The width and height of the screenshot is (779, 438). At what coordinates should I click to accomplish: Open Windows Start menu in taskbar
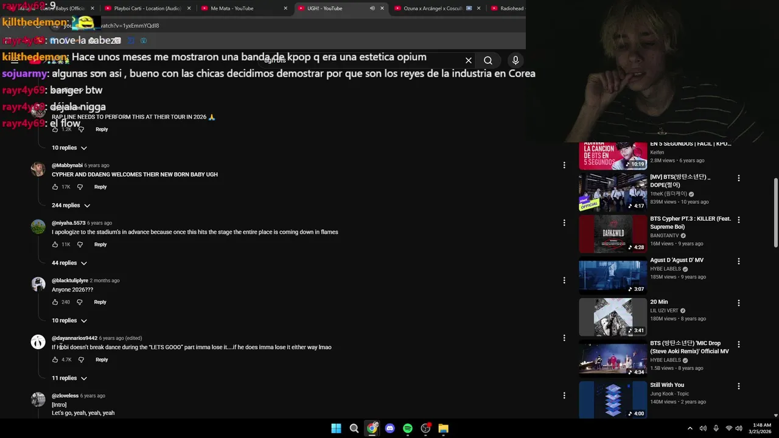pyautogui.click(x=336, y=428)
